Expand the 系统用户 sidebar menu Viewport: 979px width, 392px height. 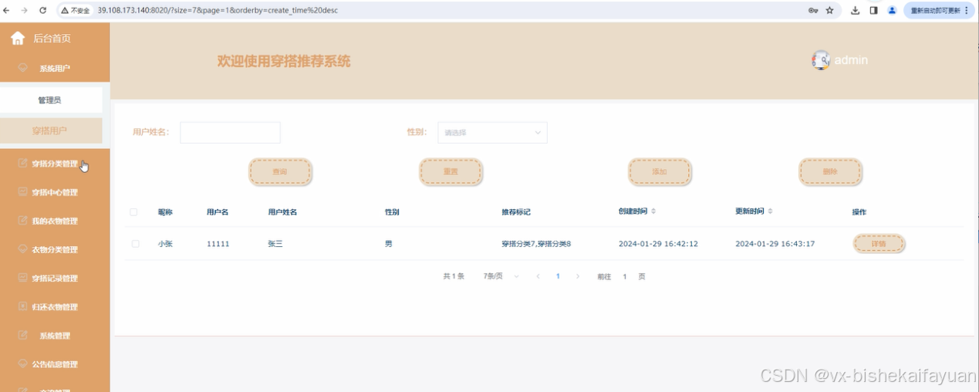[55, 68]
